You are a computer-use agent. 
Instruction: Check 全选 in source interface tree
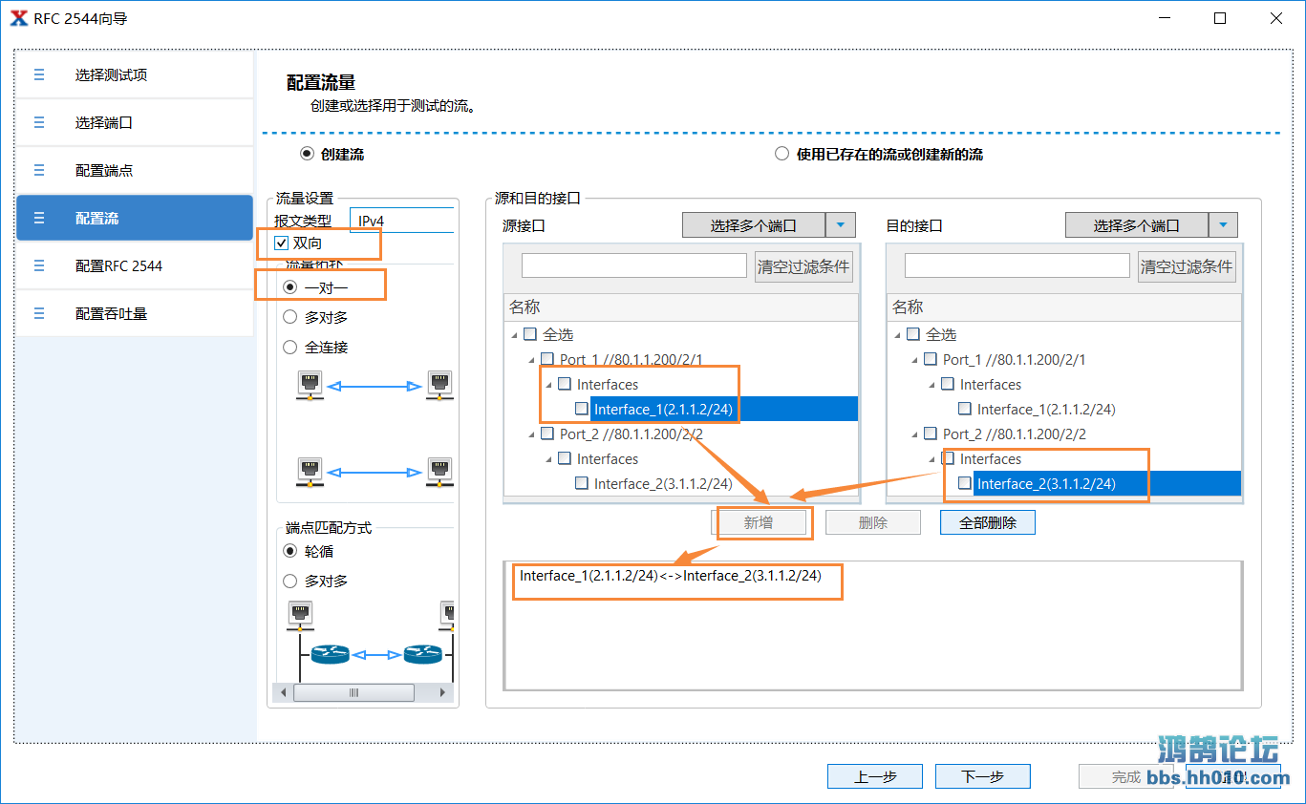530,334
